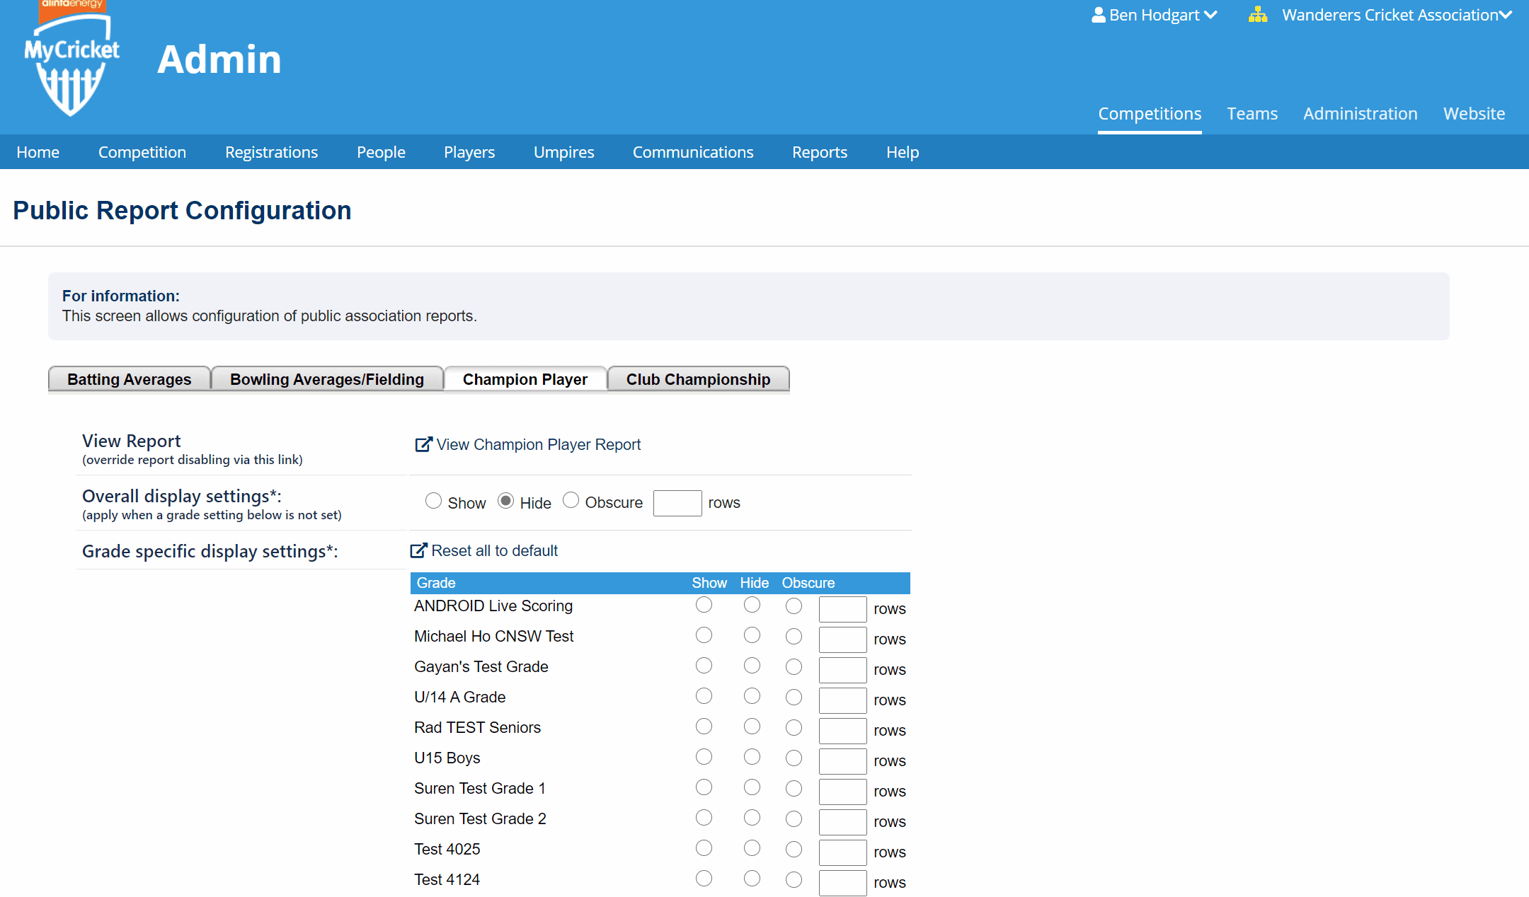
Task: Select Show for ANDROID Live Scoring
Action: (x=704, y=605)
